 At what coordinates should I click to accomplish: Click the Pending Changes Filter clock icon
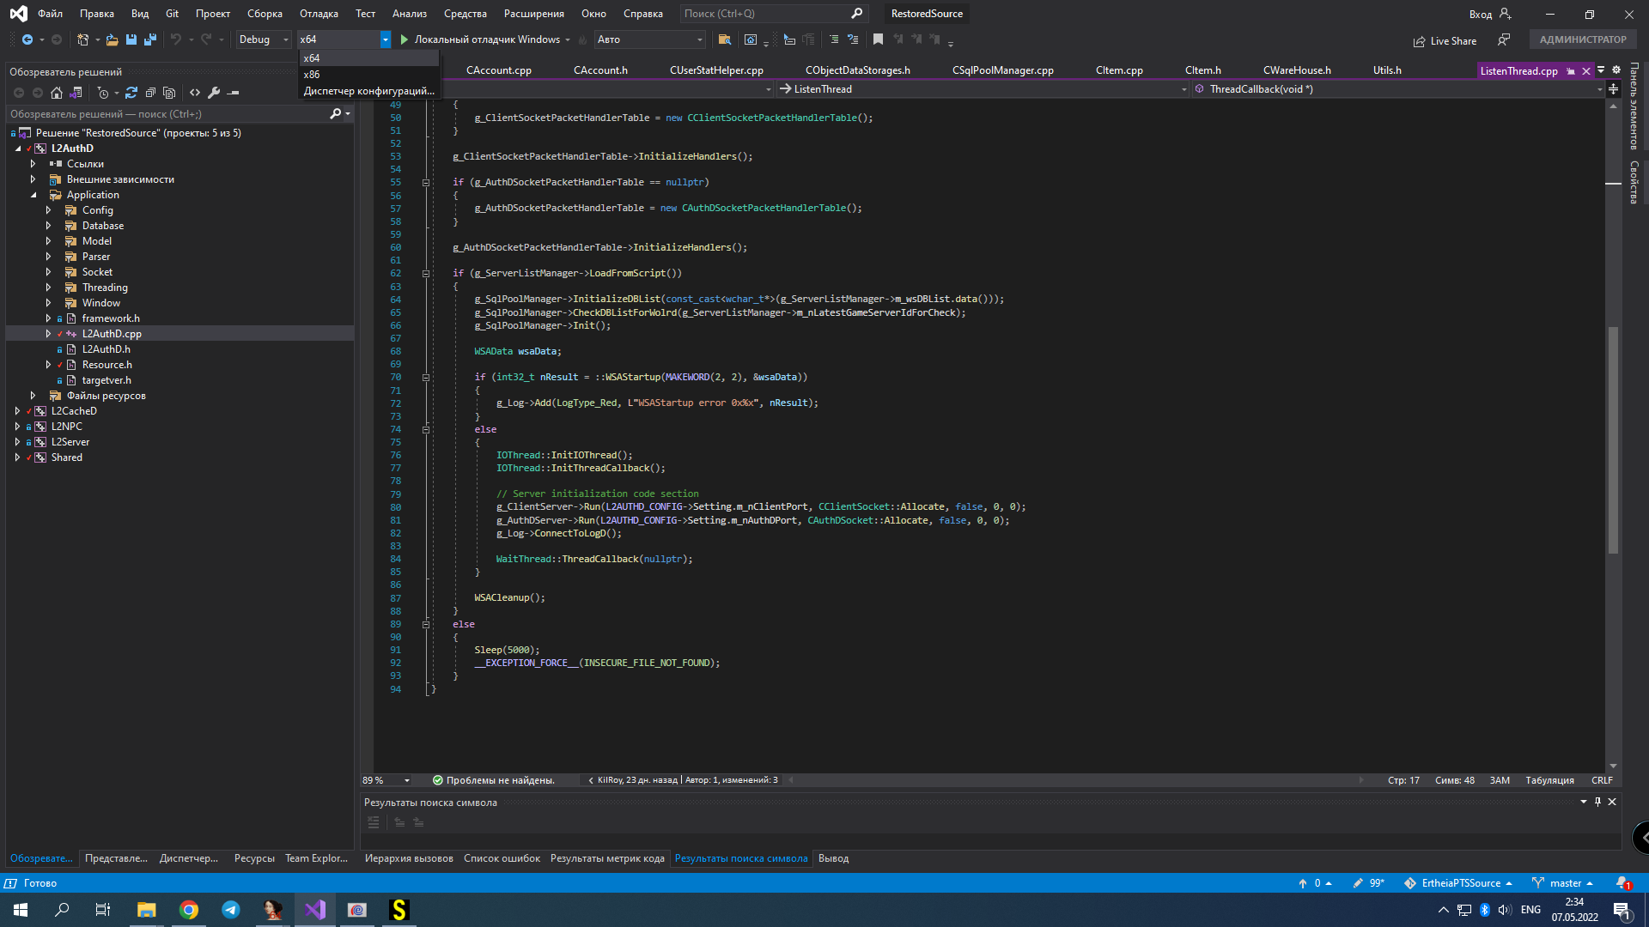point(103,93)
